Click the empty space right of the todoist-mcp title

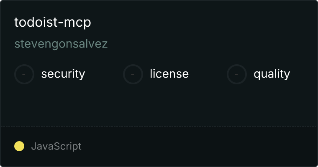click(203, 22)
